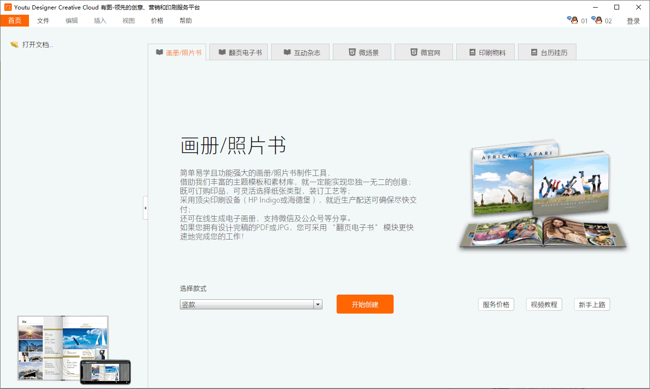Collapse the left sidebar with arrow handle

[x=145, y=208]
